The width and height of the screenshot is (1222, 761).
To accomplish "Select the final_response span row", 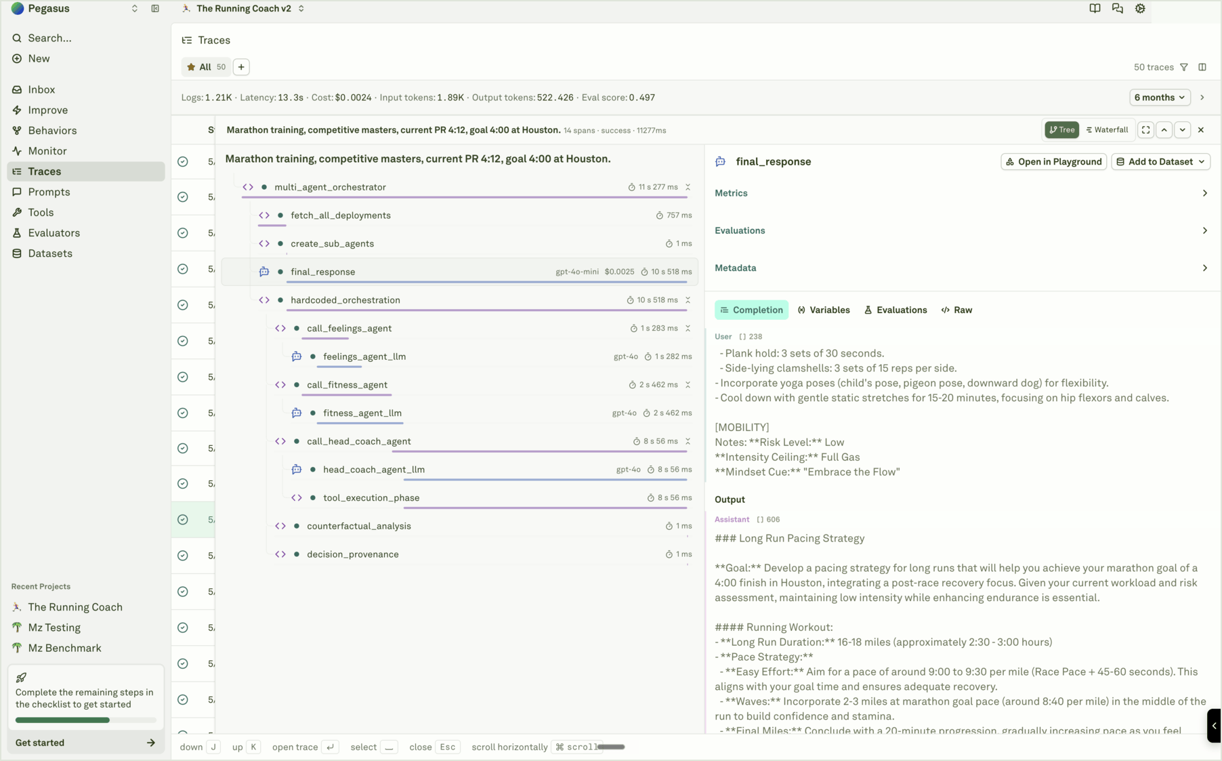I will pos(459,272).
